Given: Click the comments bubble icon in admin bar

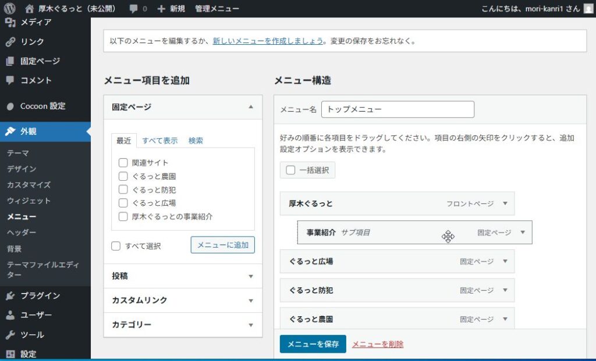Looking at the screenshot, I should pos(133,9).
